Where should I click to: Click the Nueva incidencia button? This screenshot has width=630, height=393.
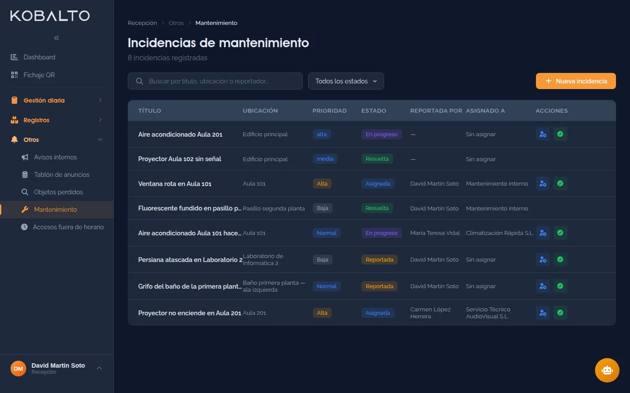click(x=576, y=81)
